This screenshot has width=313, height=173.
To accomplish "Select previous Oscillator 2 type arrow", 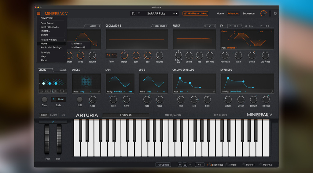I will 153,26.
